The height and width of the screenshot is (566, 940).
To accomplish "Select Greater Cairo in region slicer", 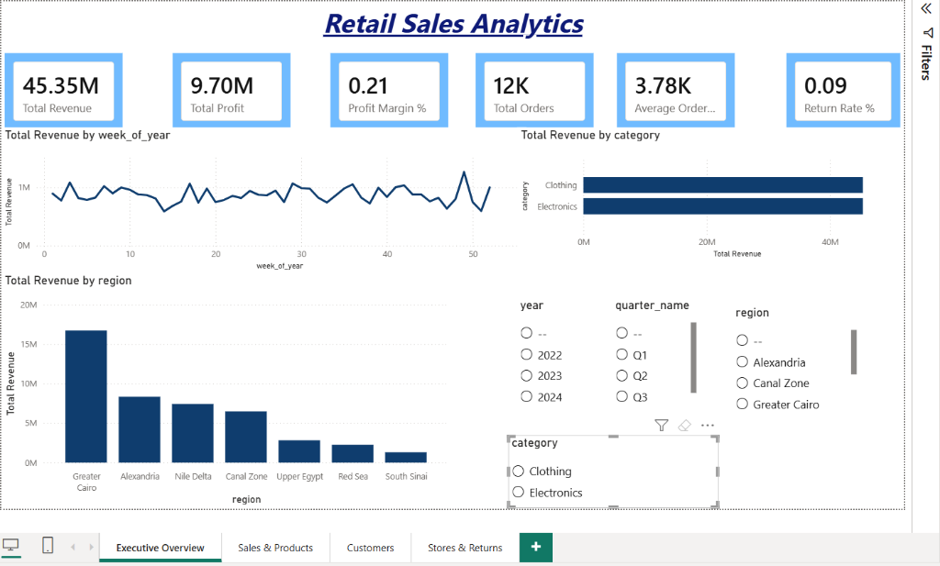I will pyautogui.click(x=742, y=404).
